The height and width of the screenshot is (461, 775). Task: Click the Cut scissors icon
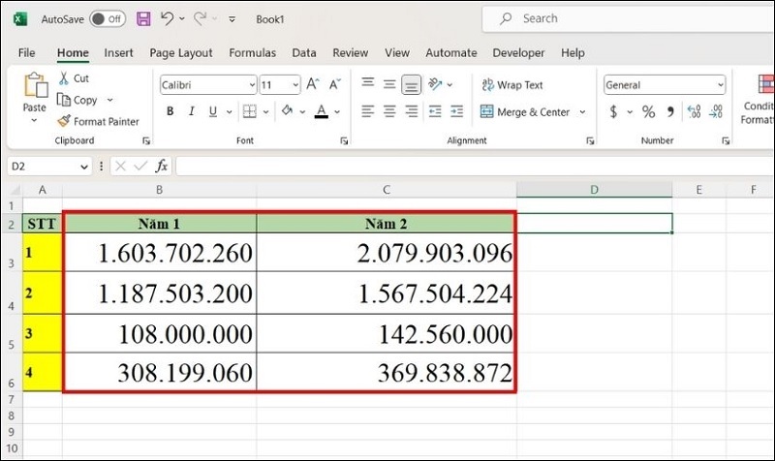tap(64, 78)
